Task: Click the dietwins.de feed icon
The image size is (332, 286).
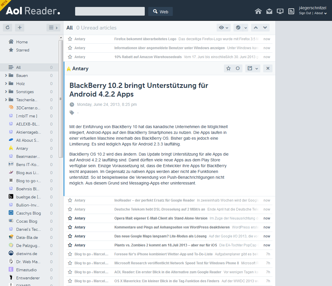Action: 11,253
